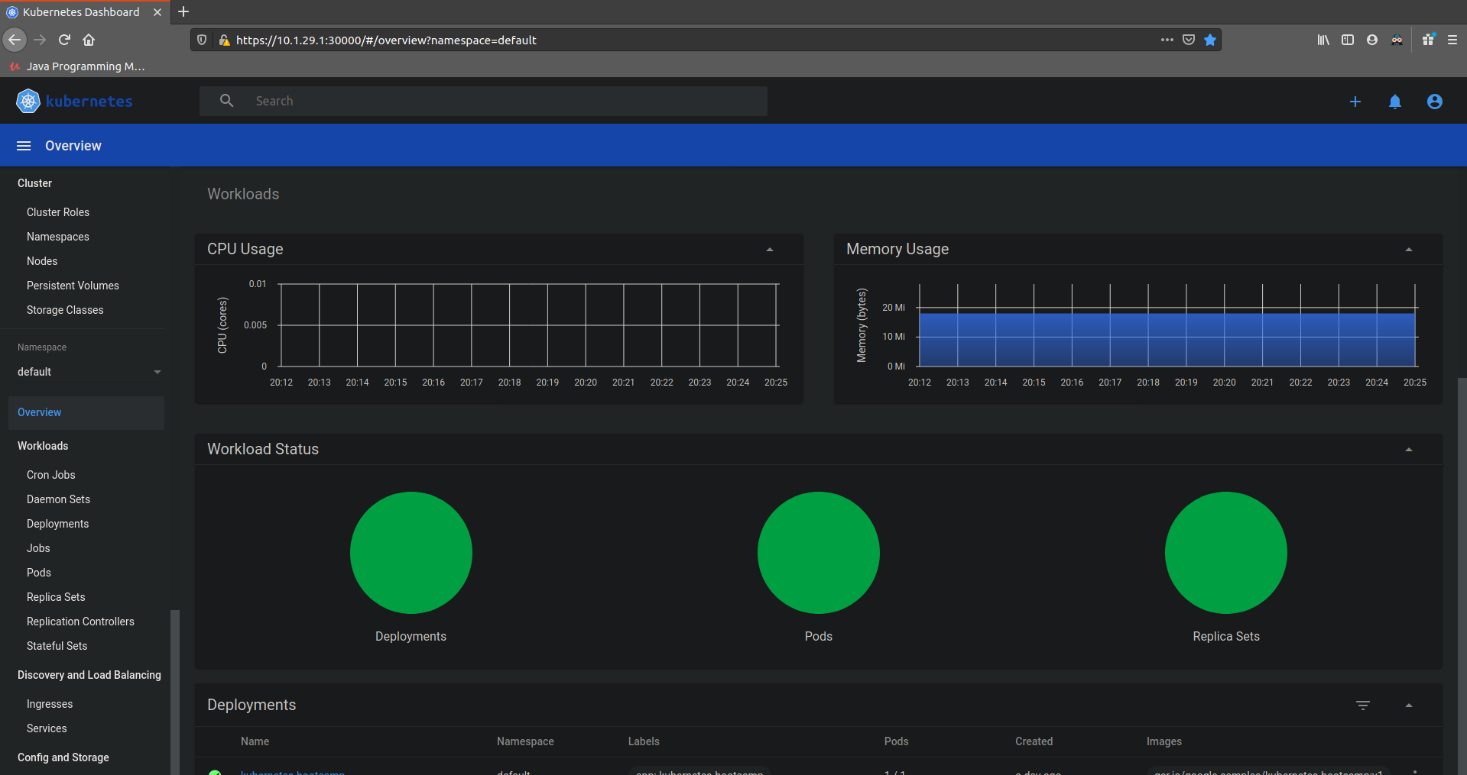Screen dimensions: 1467x775
Task: Click Discovery and Load Balancing heading
Action: [x=89, y=675]
